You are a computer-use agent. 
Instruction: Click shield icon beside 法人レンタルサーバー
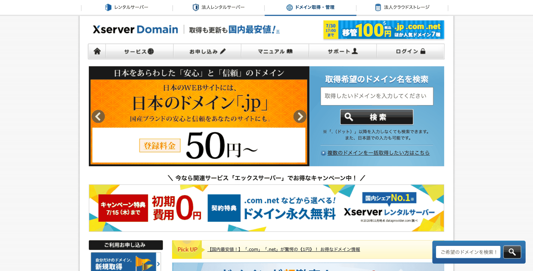click(x=196, y=7)
